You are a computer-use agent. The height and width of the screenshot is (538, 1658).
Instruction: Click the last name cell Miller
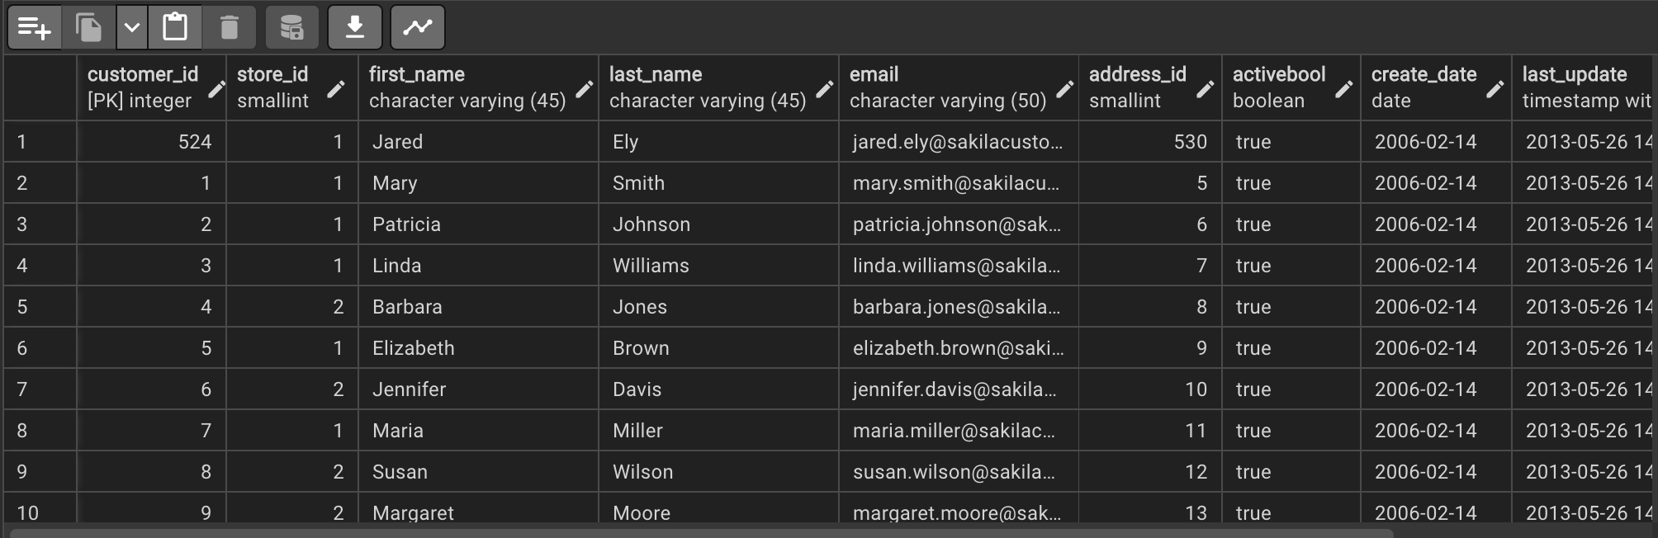pos(718,431)
